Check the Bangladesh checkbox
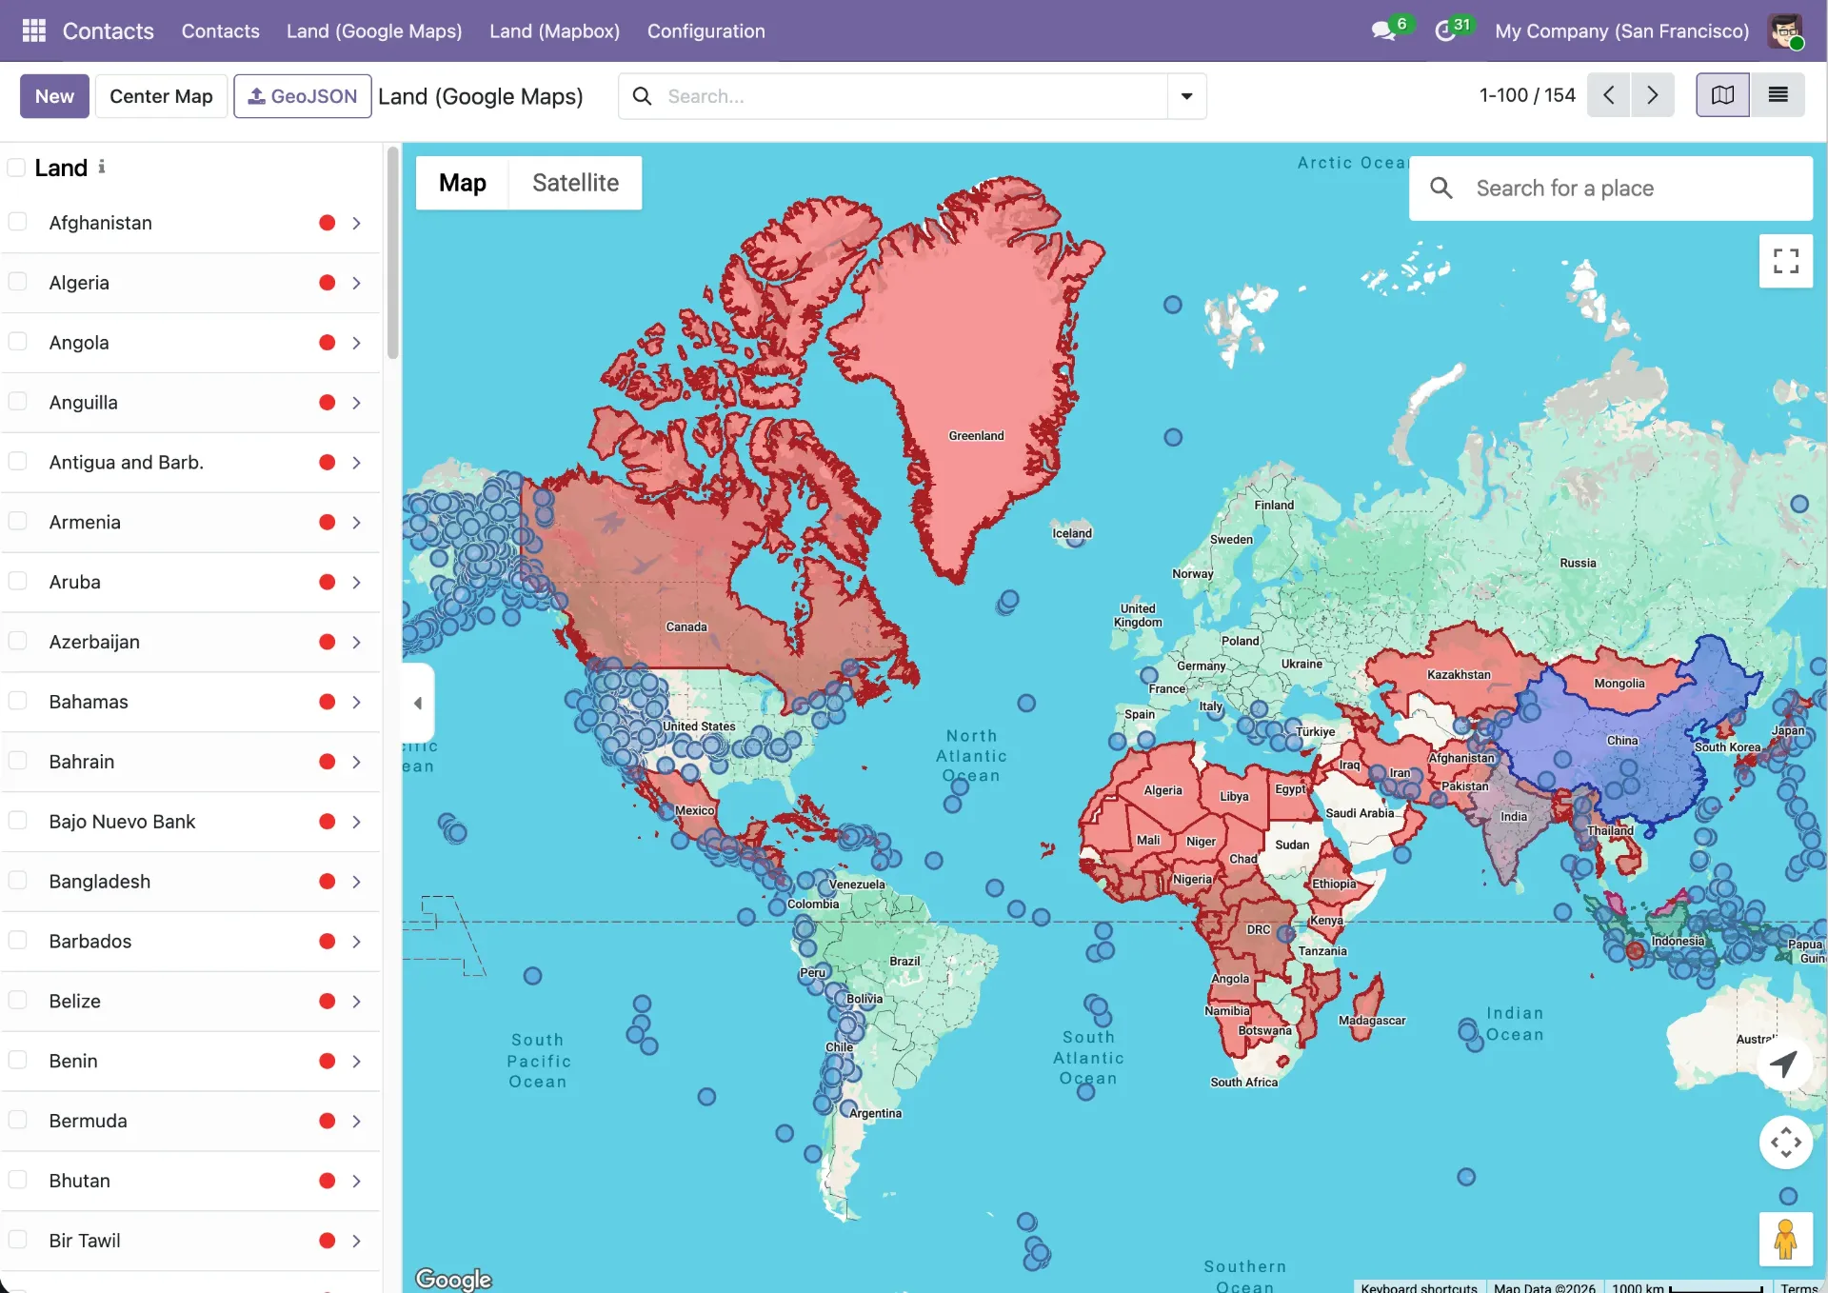The width and height of the screenshot is (1828, 1293). point(17,881)
